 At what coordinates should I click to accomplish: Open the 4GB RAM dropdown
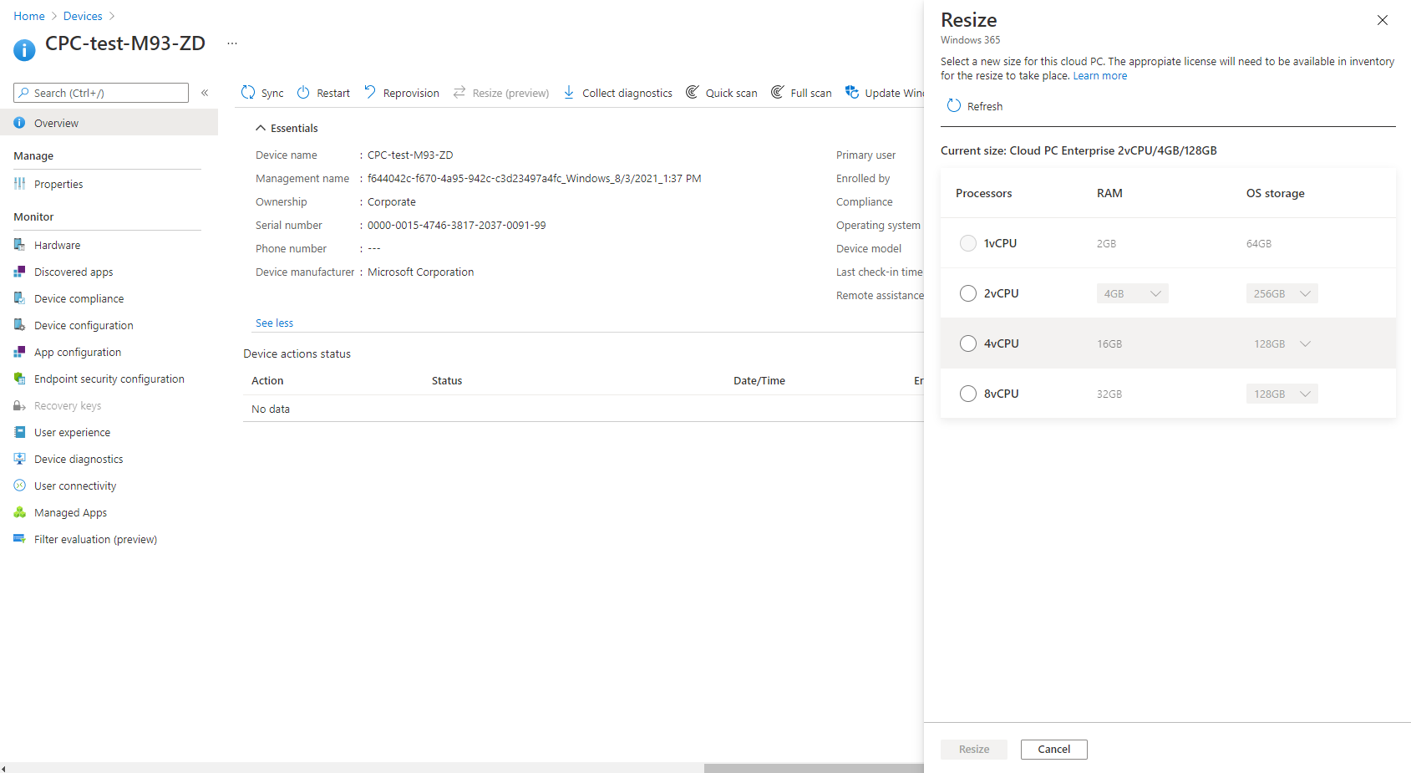pos(1132,293)
